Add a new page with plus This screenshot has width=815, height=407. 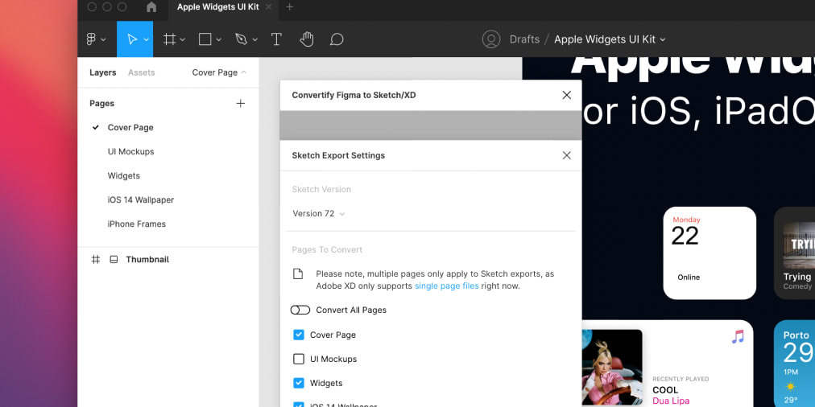tap(241, 103)
